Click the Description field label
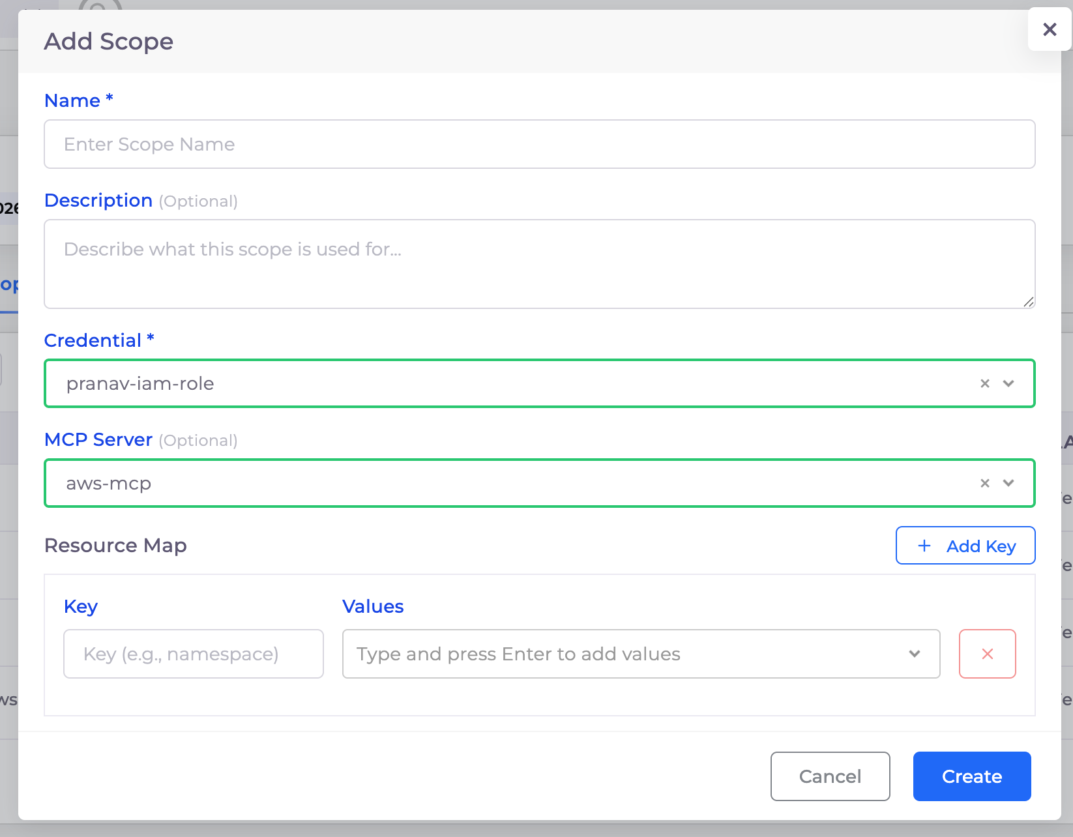The height and width of the screenshot is (837, 1073). tap(98, 201)
